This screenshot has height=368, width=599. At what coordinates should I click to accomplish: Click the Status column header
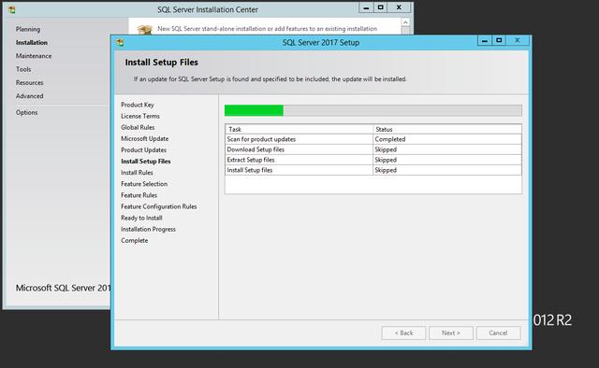[x=447, y=129]
